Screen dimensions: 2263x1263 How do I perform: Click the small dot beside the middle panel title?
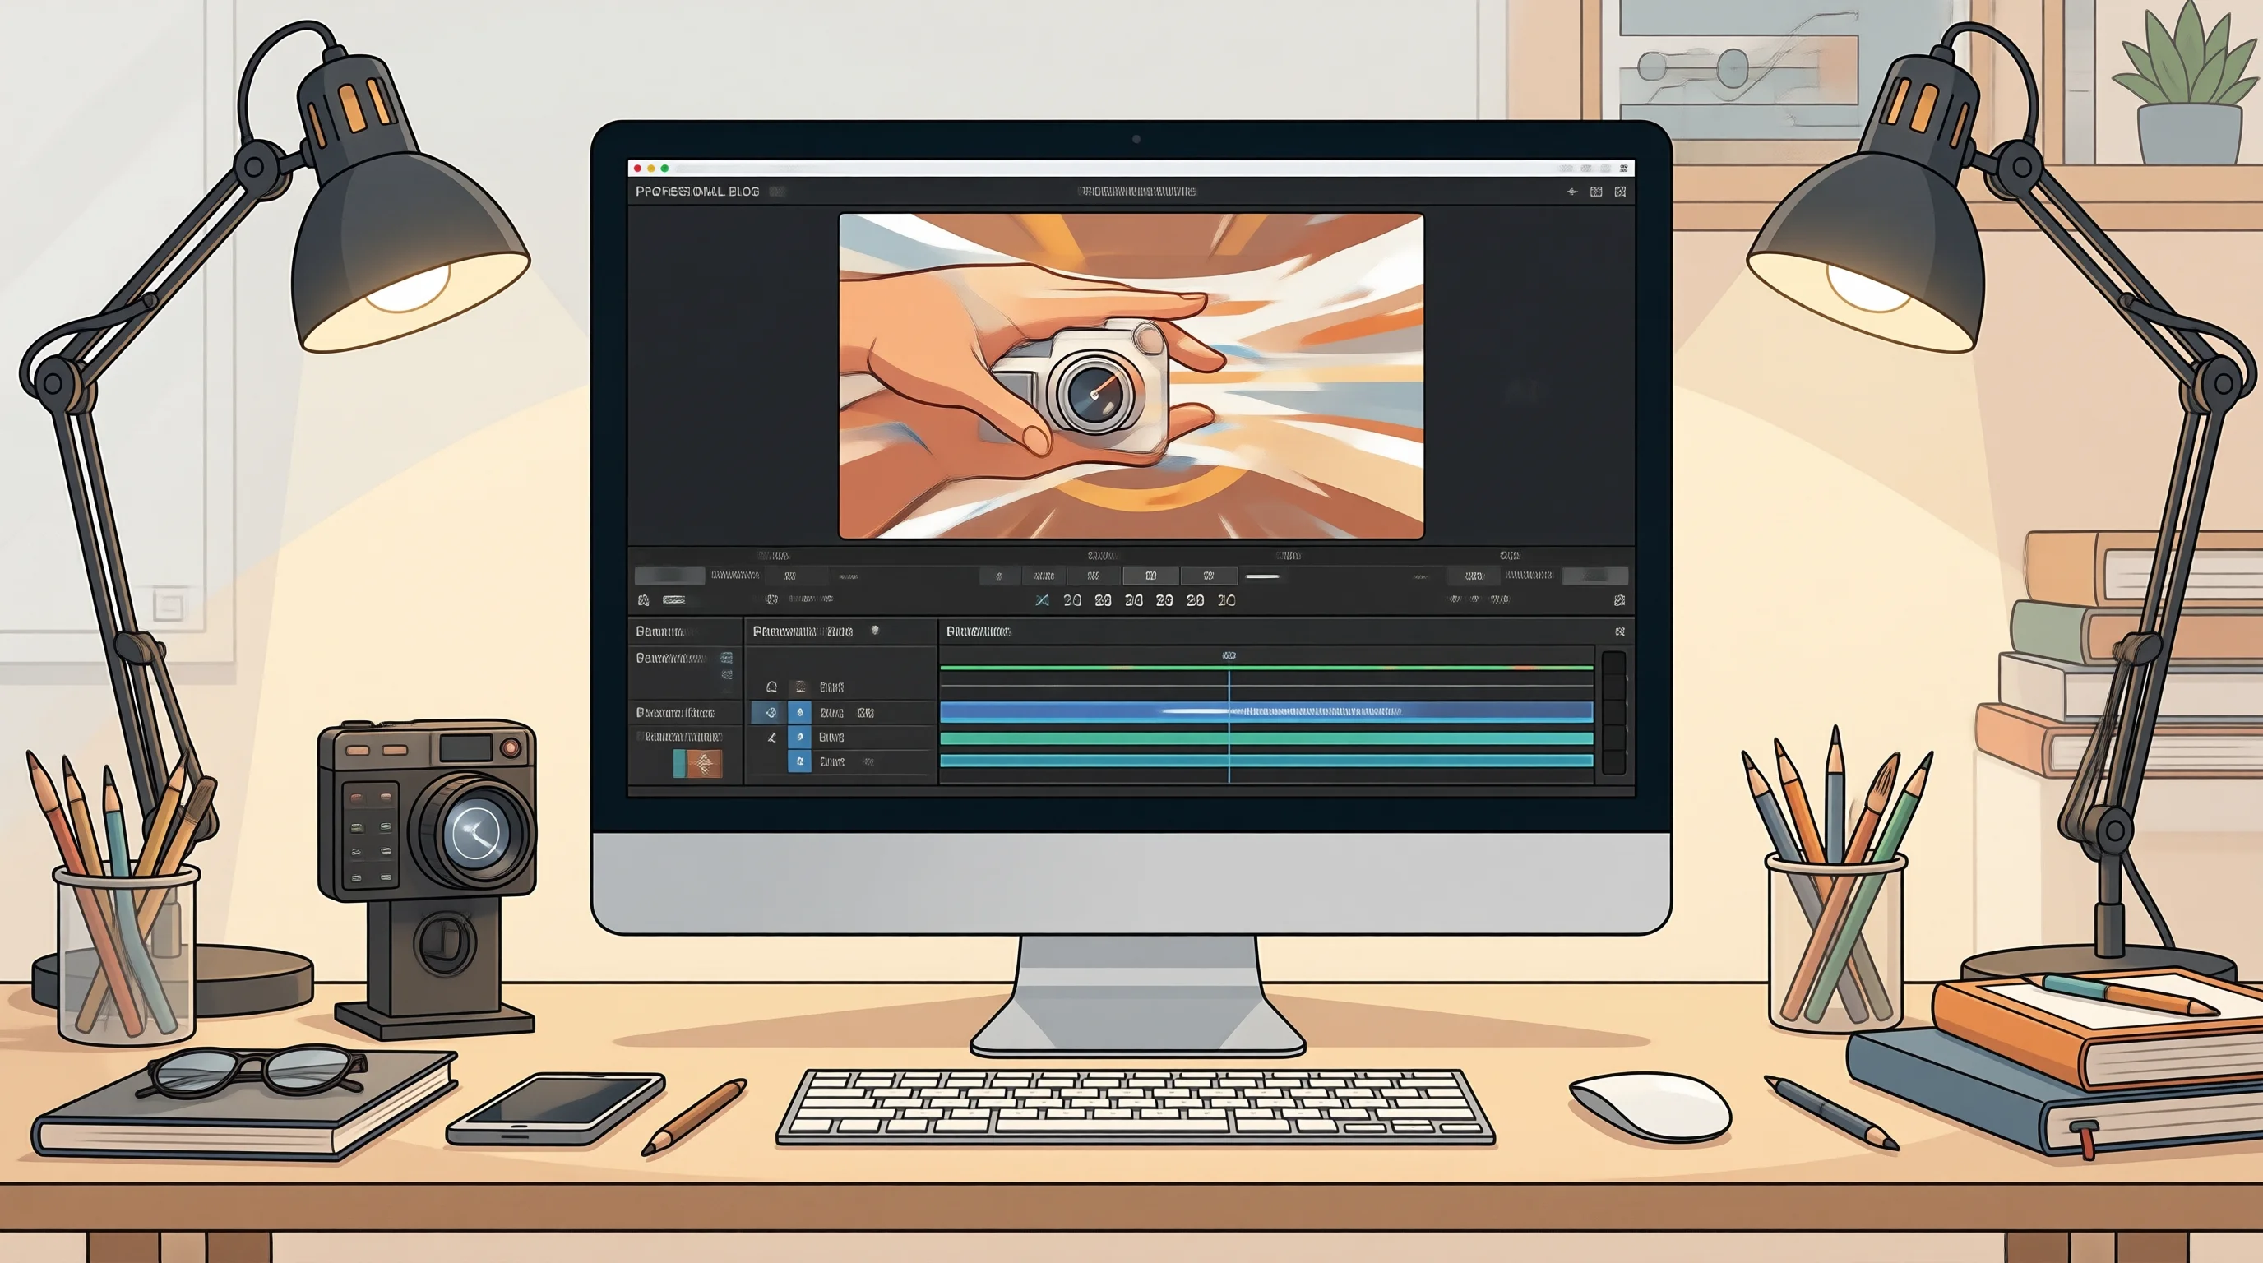pos(875,630)
